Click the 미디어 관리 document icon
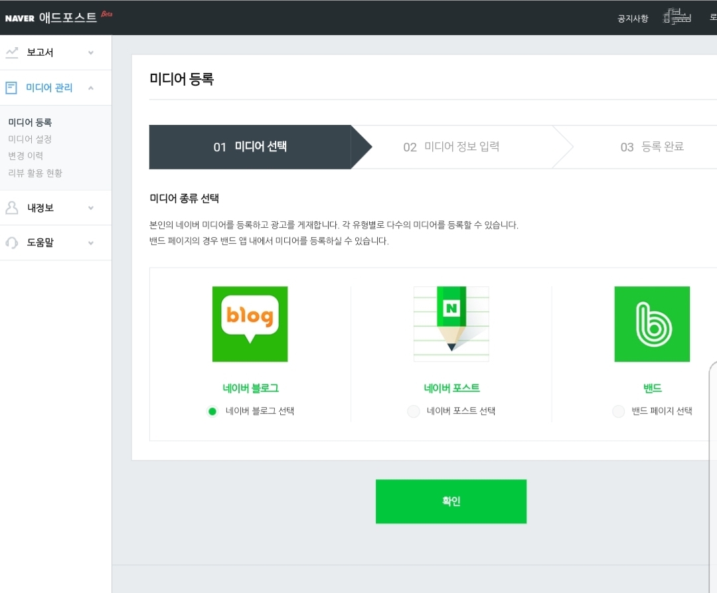Image resolution: width=717 pixels, height=593 pixels. 11,88
